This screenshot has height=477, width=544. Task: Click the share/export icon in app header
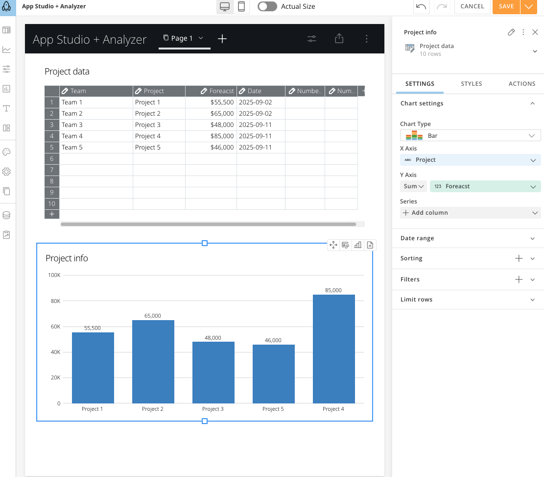tap(339, 39)
